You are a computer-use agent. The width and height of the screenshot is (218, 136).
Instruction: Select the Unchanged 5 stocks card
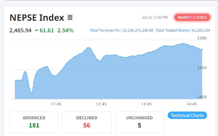coord(139,122)
